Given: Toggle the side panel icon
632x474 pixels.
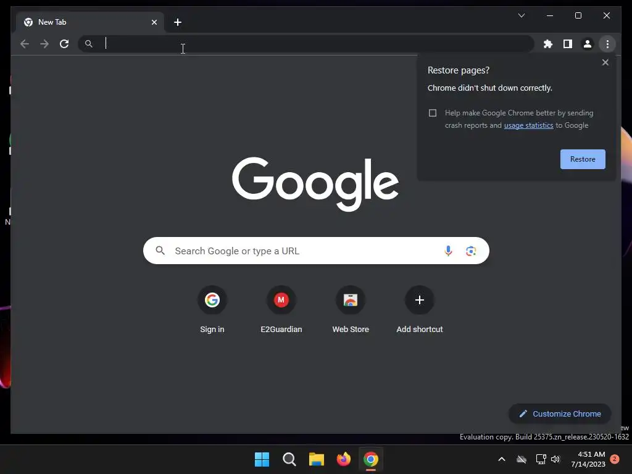Looking at the screenshot, I should (568, 44).
